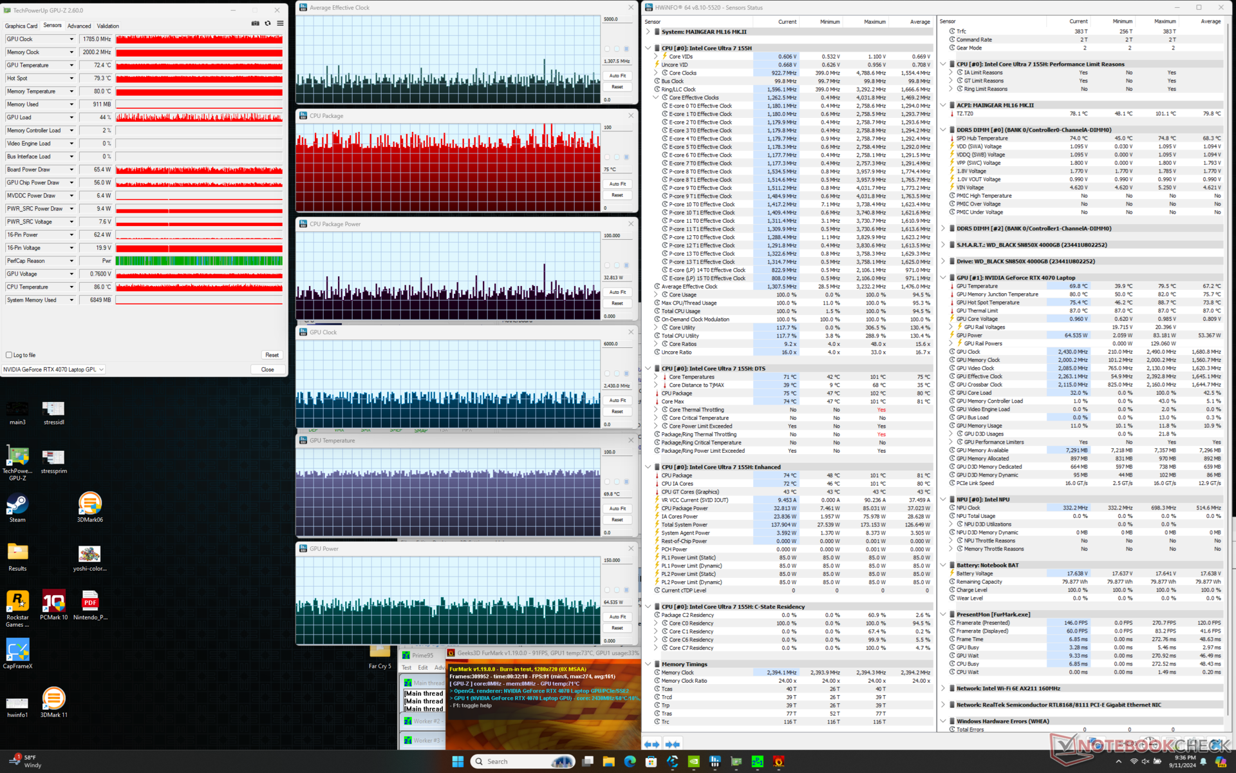1236x773 pixels.
Task: Click GPU-Z screenshot camera icon
Action: 255,23
